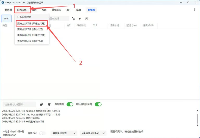Image resolution: width=200 pixels, height=138 pixels.
Task: Click the speed gauge icon
Action: (x=86, y=18)
